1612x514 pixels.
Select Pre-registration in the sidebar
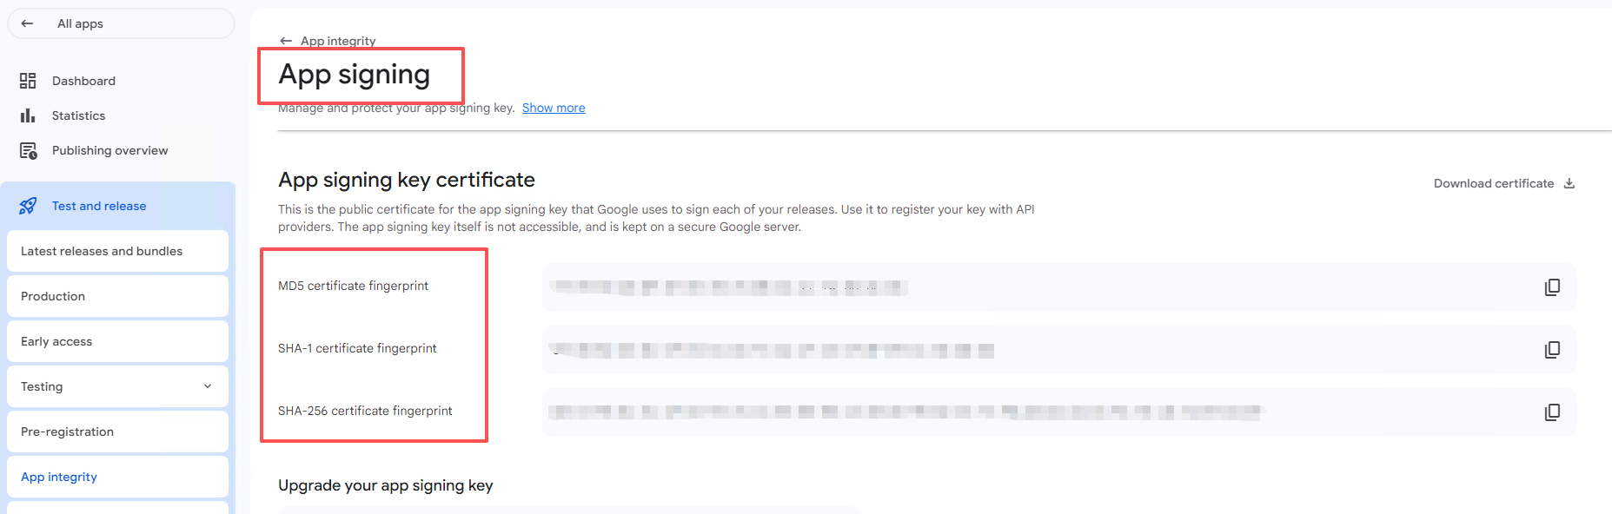(67, 432)
